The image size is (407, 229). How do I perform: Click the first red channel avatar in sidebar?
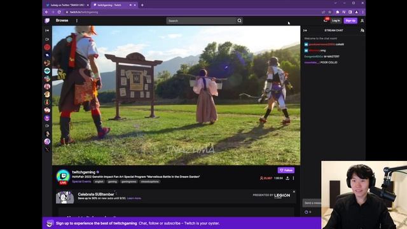47,47
